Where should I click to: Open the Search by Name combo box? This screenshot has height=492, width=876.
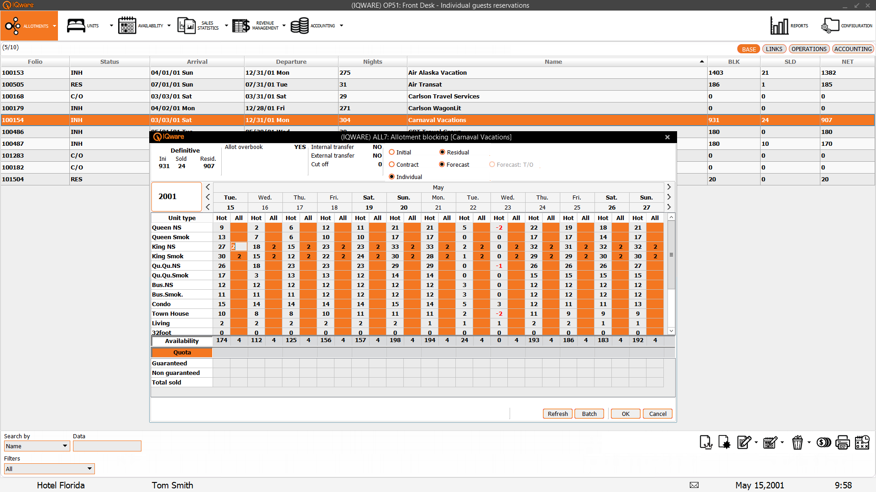tap(37, 446)
